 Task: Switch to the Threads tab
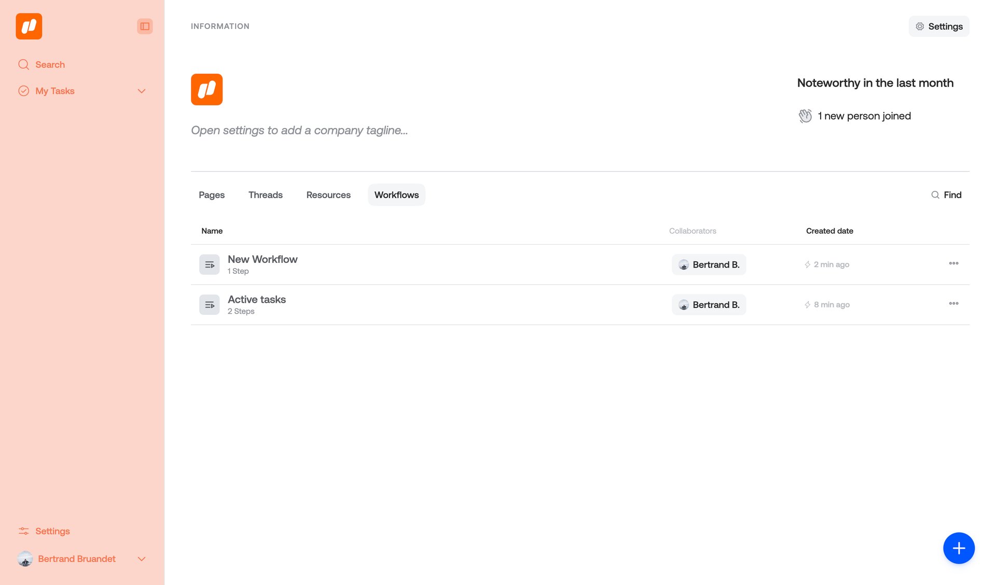coord(265,195)
